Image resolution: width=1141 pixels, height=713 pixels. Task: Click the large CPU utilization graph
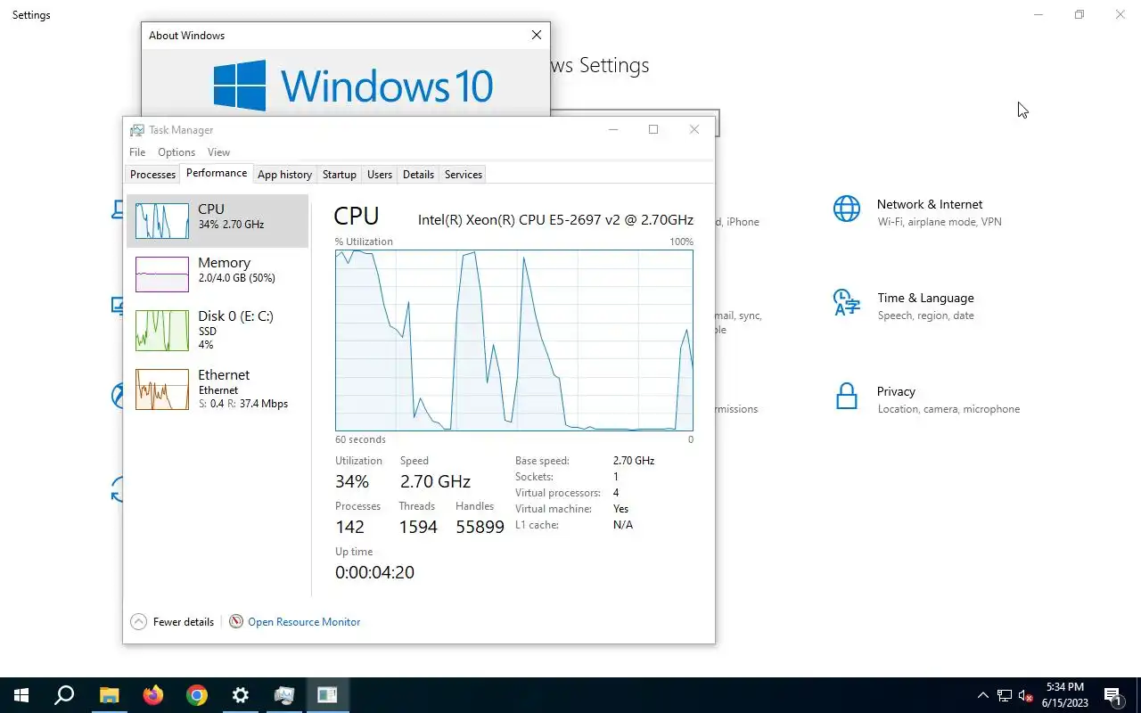(514, 340)
